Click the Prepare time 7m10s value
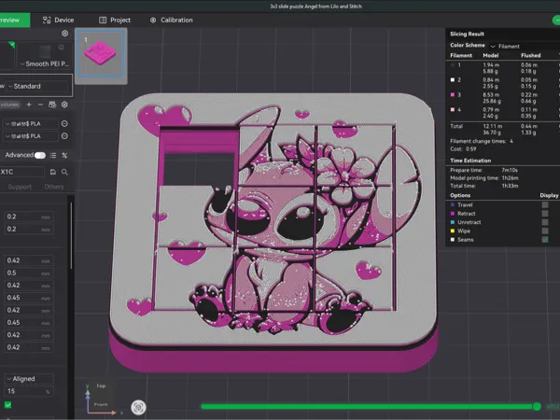Image resolution: width=560 pixels, height=420 pixels. pyautogui.click(x=510, y=170)
